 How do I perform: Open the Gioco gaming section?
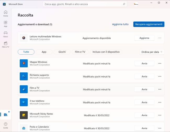(5, 34)
